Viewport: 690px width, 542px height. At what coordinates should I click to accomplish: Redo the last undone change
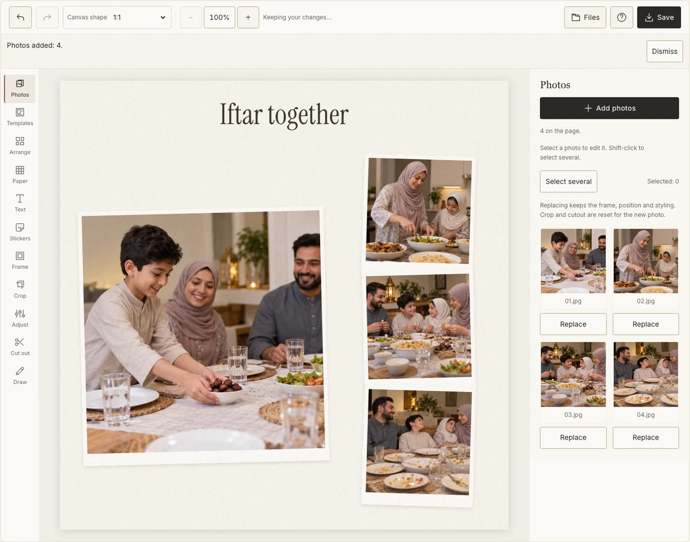(47, 17)
